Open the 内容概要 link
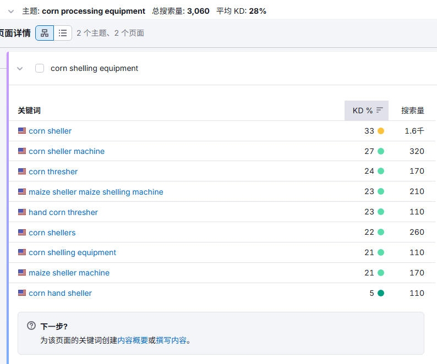This screenshot has height=364, width=437. pos(133,340)
